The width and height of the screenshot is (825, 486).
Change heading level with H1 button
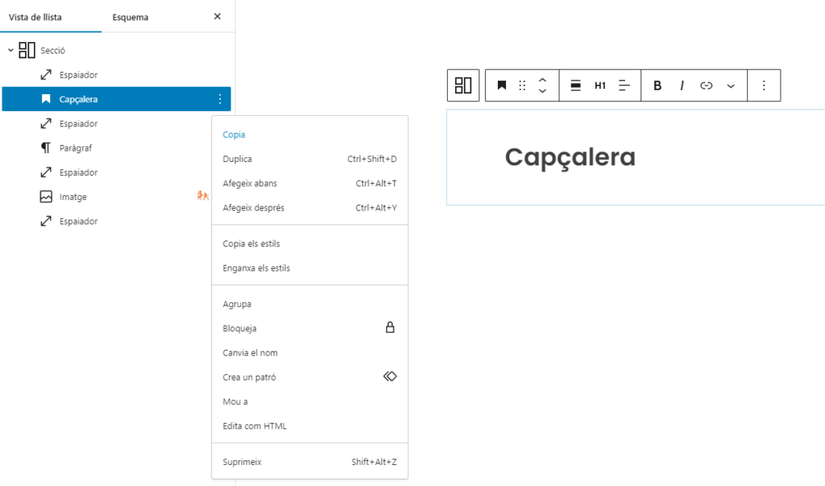[x=600, y=85]
